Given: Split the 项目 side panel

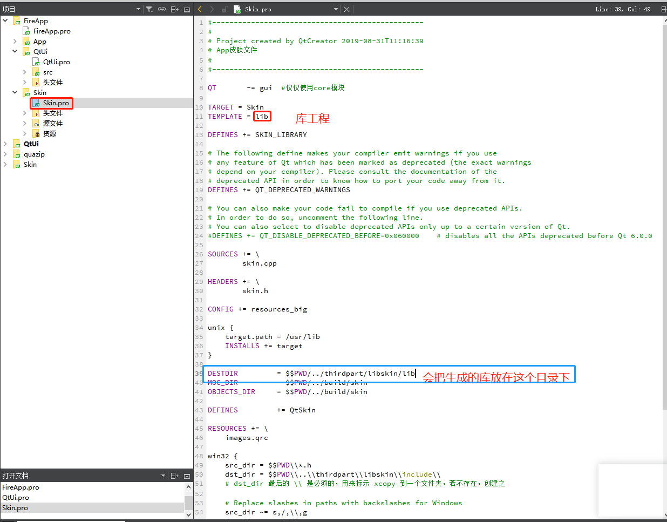Looking at the screenshot, I should pyautogui.click(x=175, y=9).
